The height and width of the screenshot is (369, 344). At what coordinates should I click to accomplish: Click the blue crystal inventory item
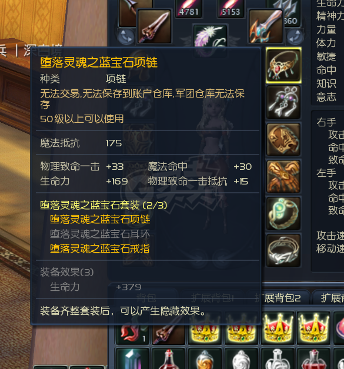132,359
